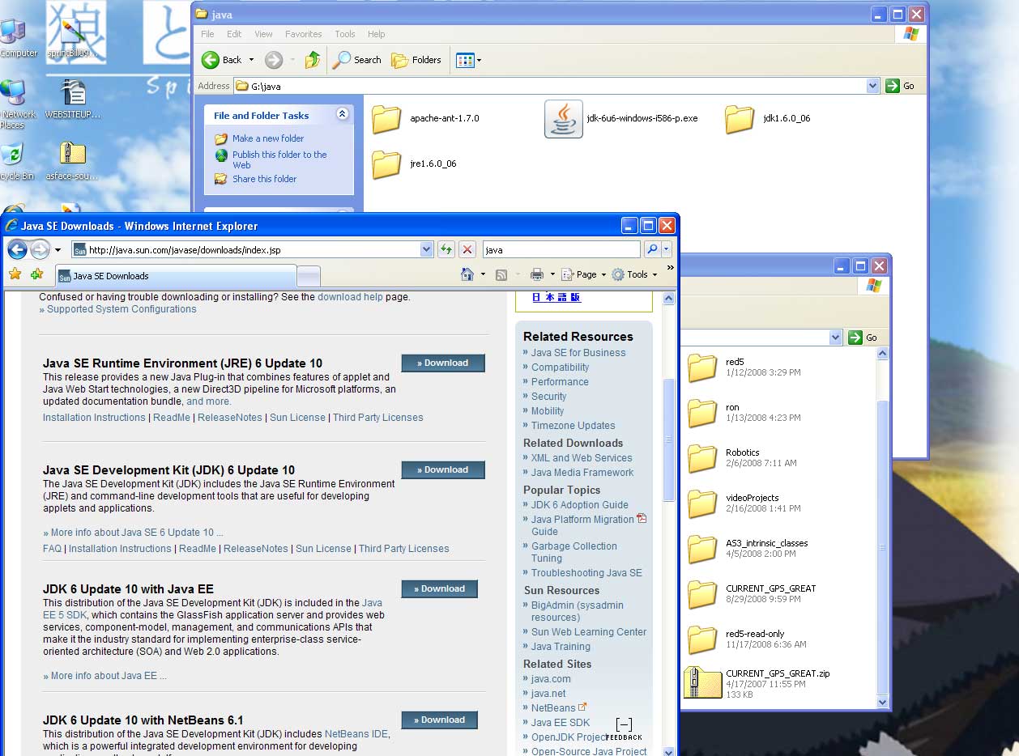Open the File menu in java Explorer
The image size is (1019, 756).
pyautogui.click(x=207, y=34)
